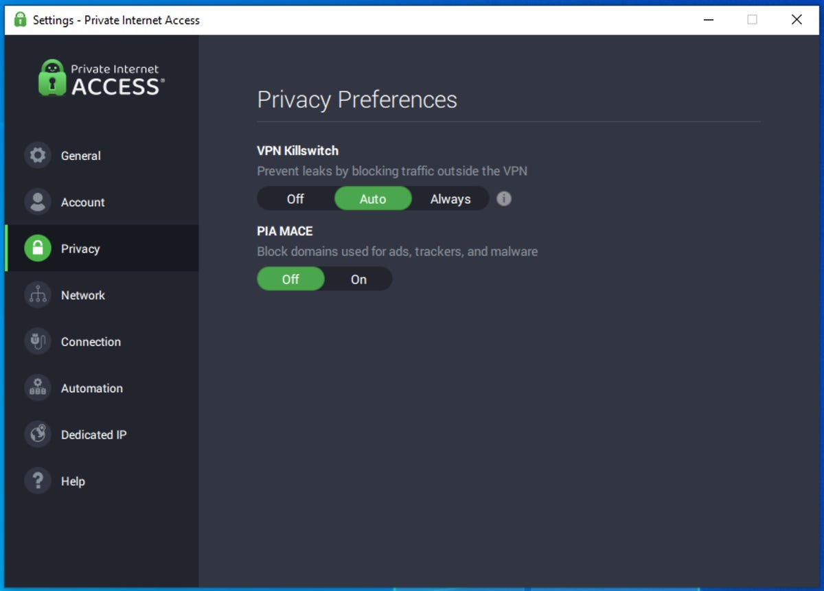Open the Account tab label

click(82, 202)
